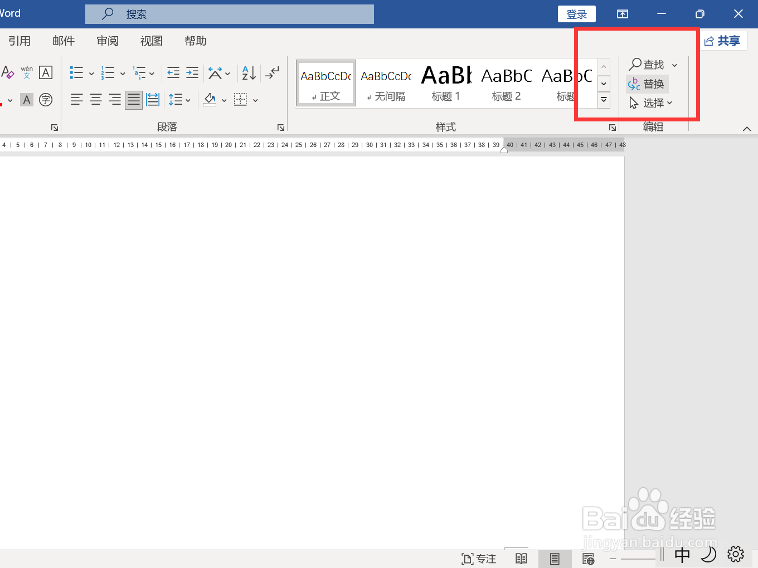Screen dimensions: 758x568
Task: Click 替换 (Replace) button
Action: (647, 84)
